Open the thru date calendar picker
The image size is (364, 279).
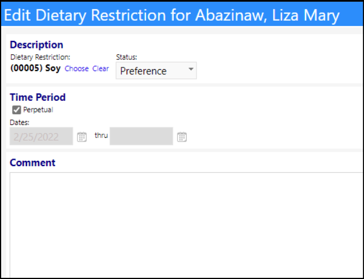tap(182, 137)
